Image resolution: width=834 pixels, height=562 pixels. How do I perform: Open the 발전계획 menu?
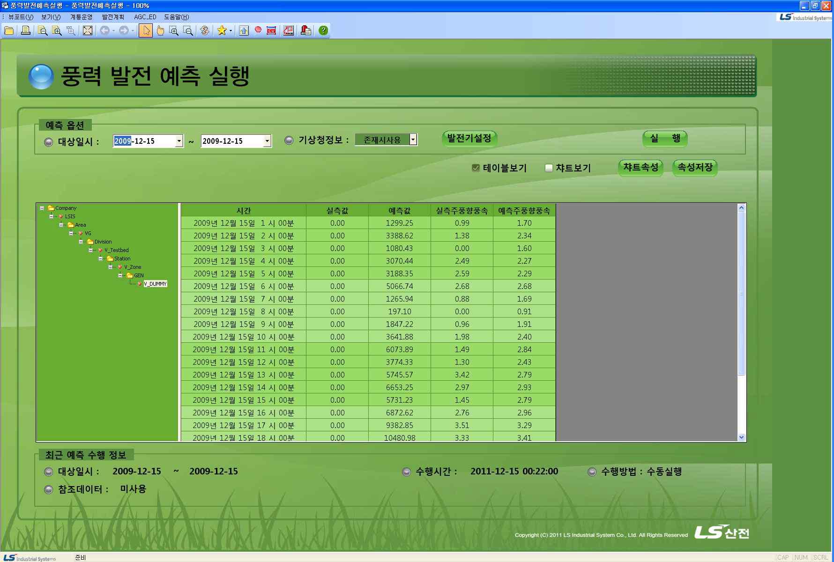(x=113, y=17)
